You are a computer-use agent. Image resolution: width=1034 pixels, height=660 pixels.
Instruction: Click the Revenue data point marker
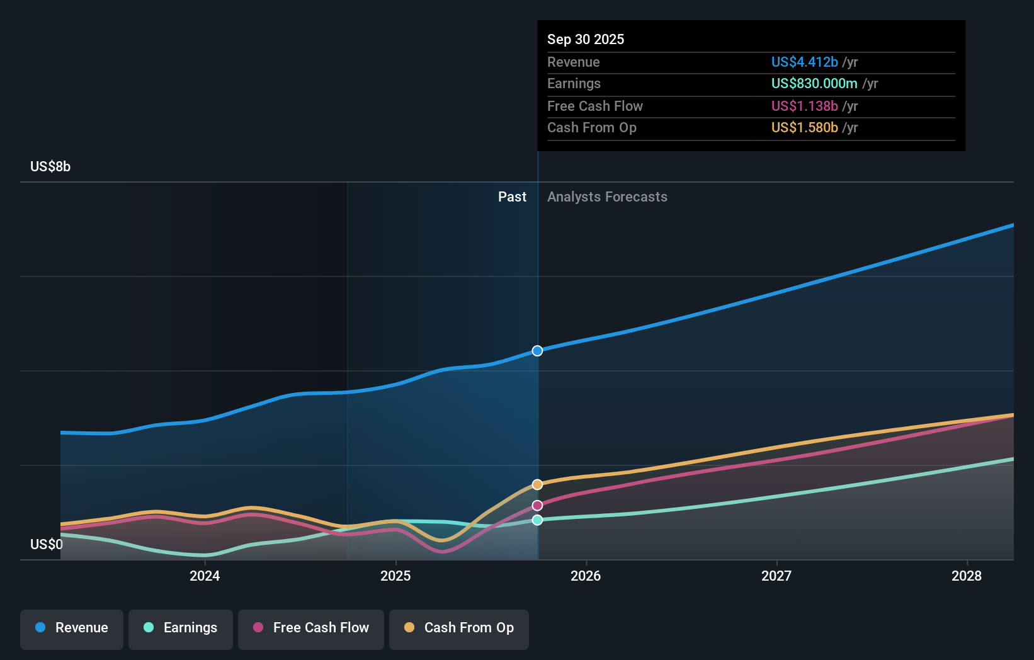(537, 351)
